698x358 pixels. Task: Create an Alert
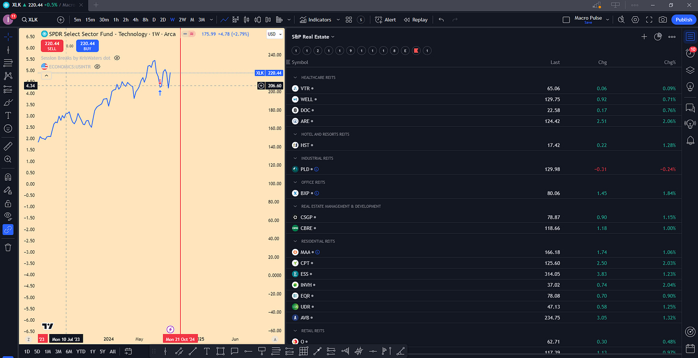tap(385, 20)
